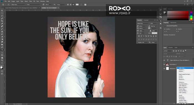The width and height of the screenshot is (194, 105).
Task: Click text color swatch in options bar
Action: pos(77,5)
